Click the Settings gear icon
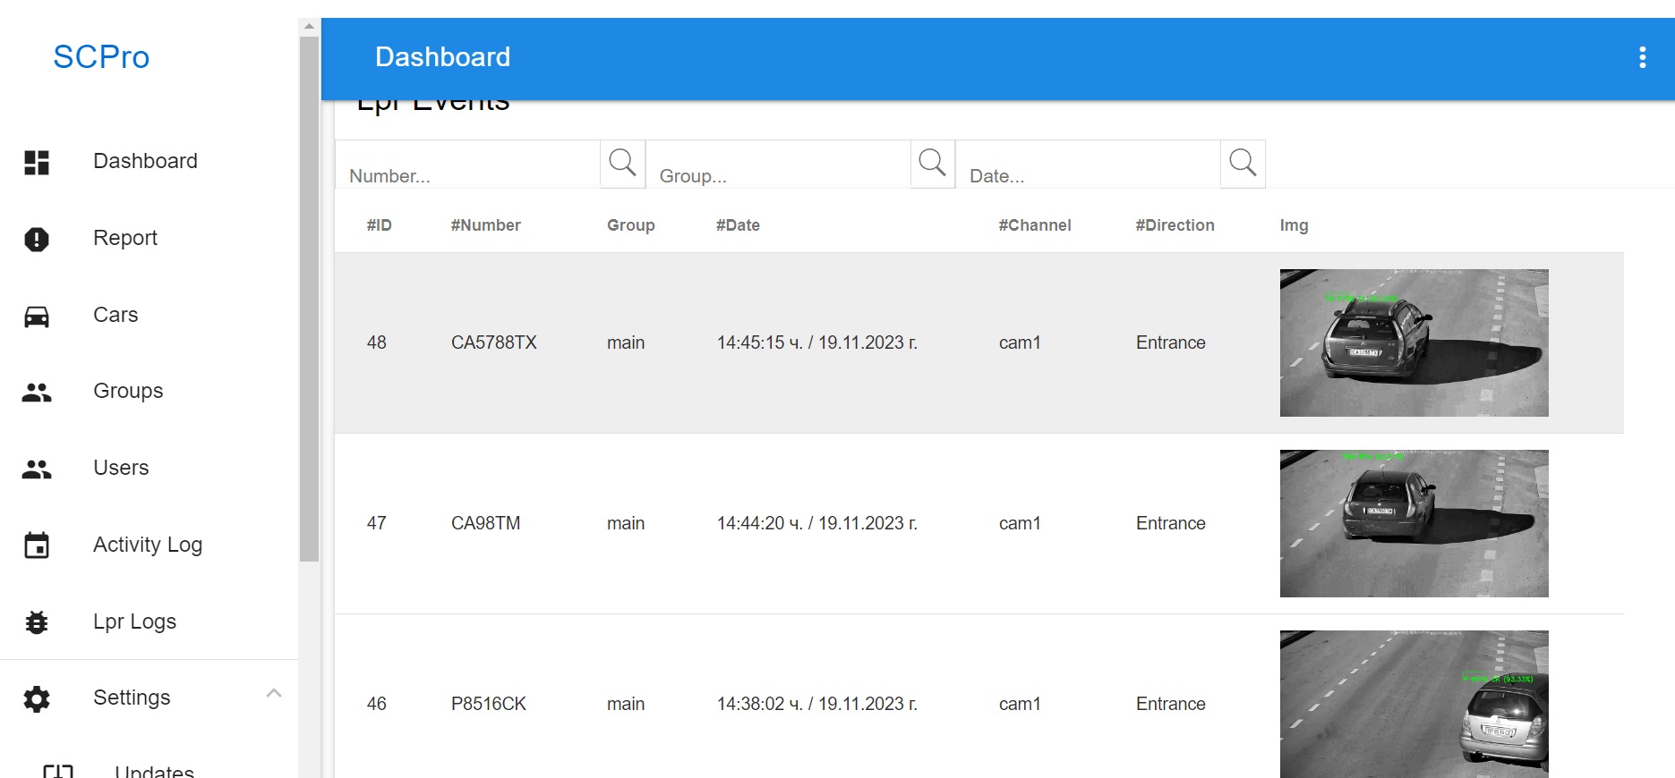This screenshot has height=778, width=1675. pyautogui.click(x=37, y=698)
